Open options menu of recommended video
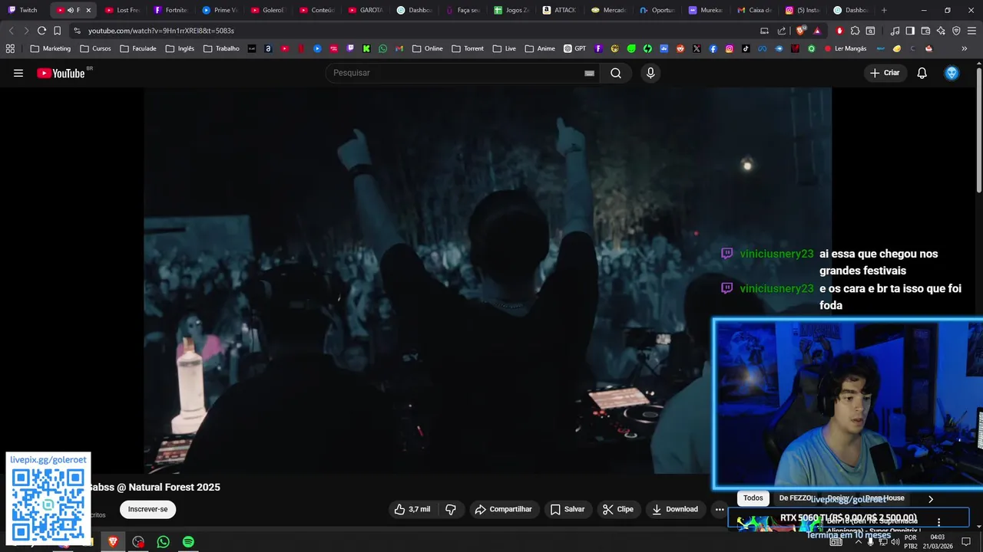983x552 pixels. coord(938,522)
